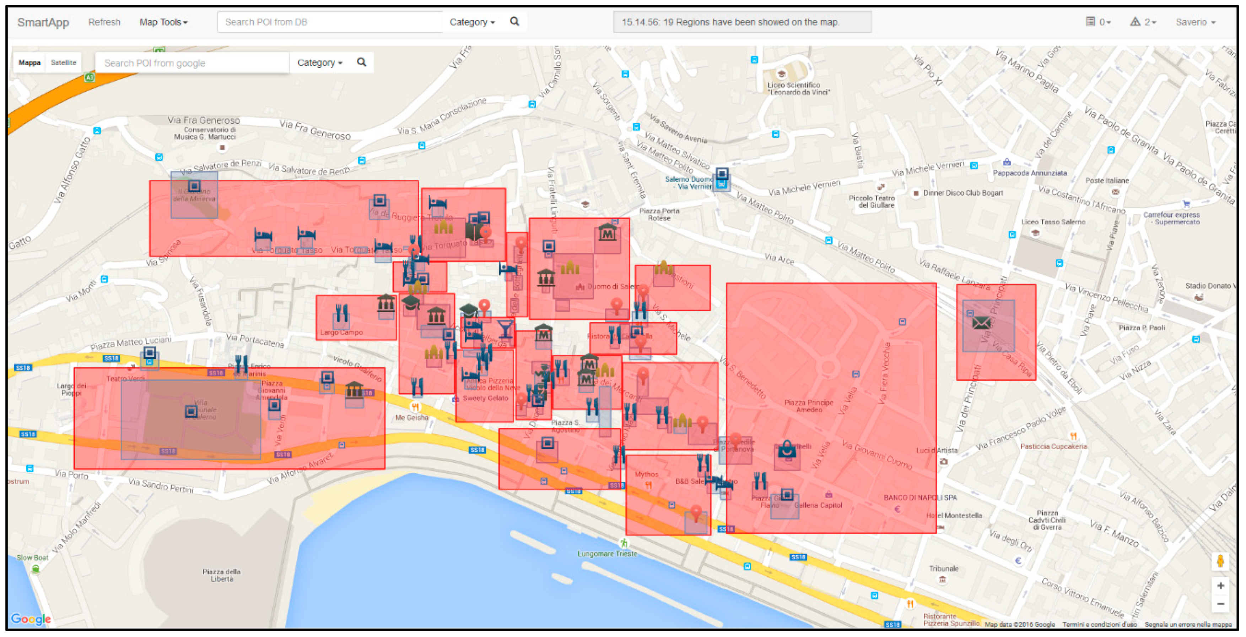1246x637 pixels.
Task: Click the shopping bag marker icon
Action: click(x=787, y=450)
